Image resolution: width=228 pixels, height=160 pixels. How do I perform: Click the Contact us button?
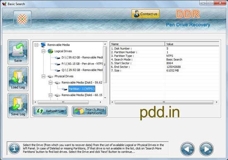pyautogui.click(x=146, y=14)
